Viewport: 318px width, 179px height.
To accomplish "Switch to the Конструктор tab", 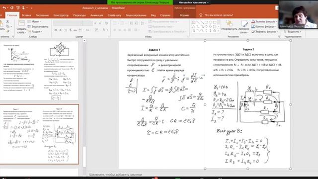I will pos(61,15).
